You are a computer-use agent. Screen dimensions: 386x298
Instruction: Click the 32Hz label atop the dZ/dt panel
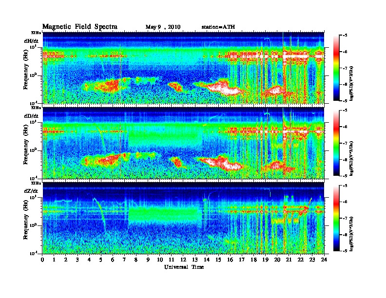tap(36, 183)
